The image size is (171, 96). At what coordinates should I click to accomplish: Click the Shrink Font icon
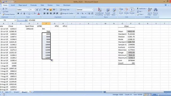click(40, 10)
